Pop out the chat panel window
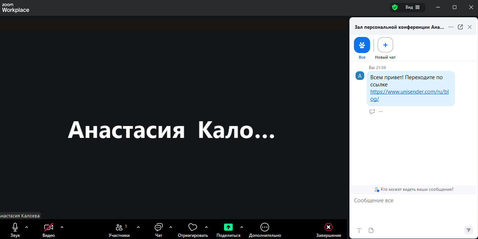 tap(460, 27)
